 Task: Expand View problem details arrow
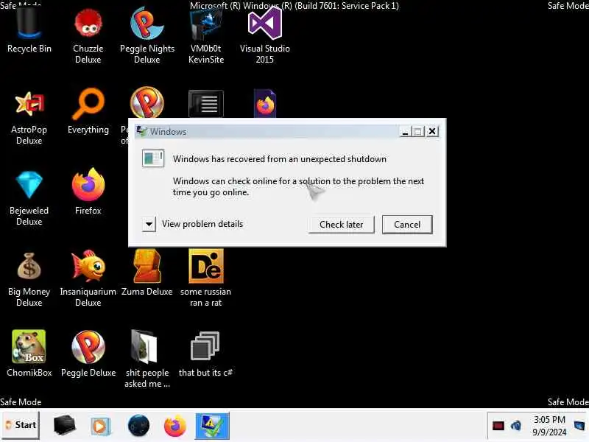coord(149,225)
